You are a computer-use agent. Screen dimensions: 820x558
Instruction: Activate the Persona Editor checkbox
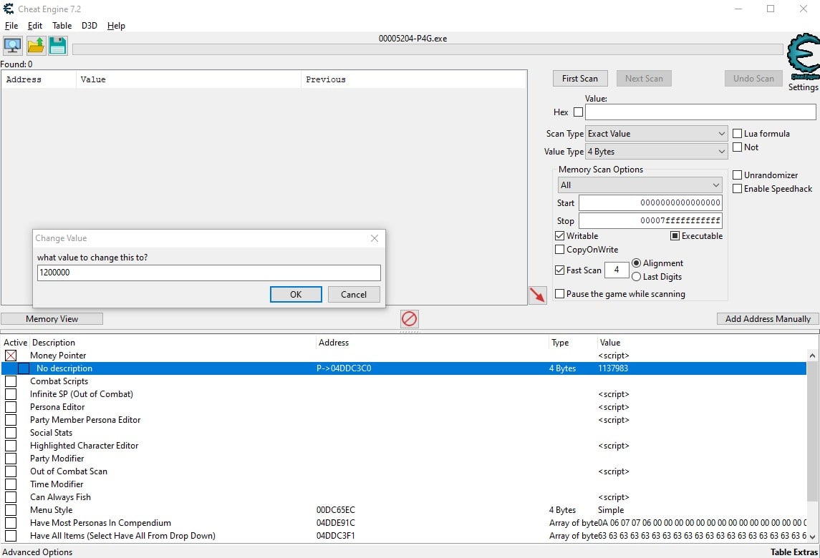11,407
